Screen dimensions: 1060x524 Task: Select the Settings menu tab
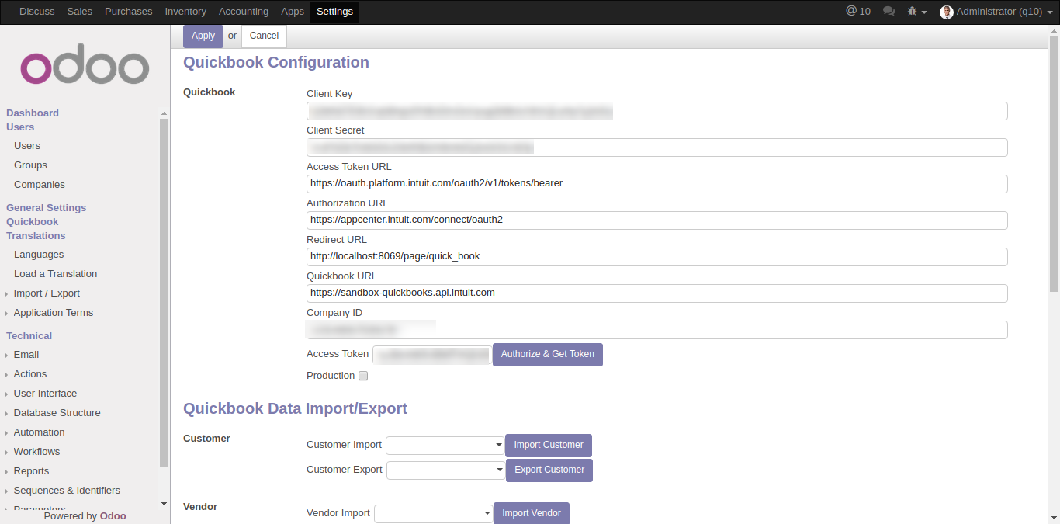[x=334, y=12]
